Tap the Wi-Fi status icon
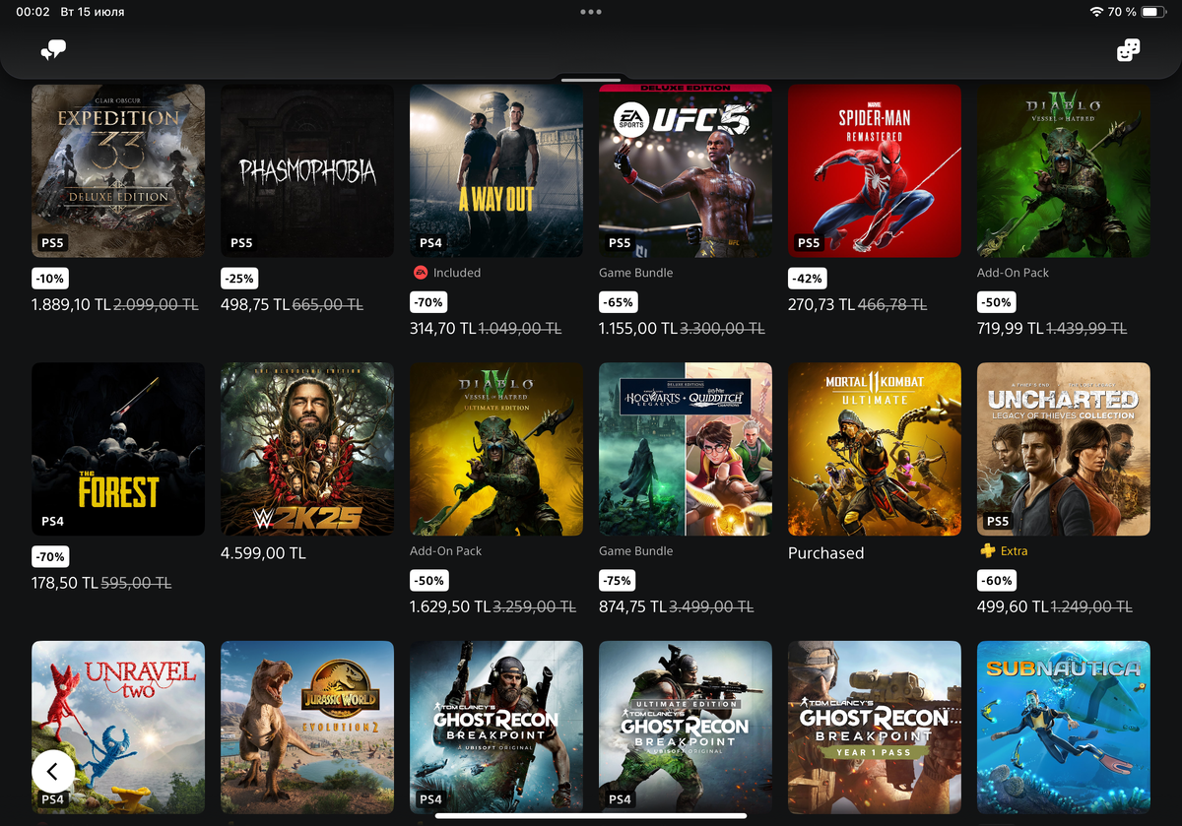Screen dimensions: 1182x826 [x=1096, y=12]
